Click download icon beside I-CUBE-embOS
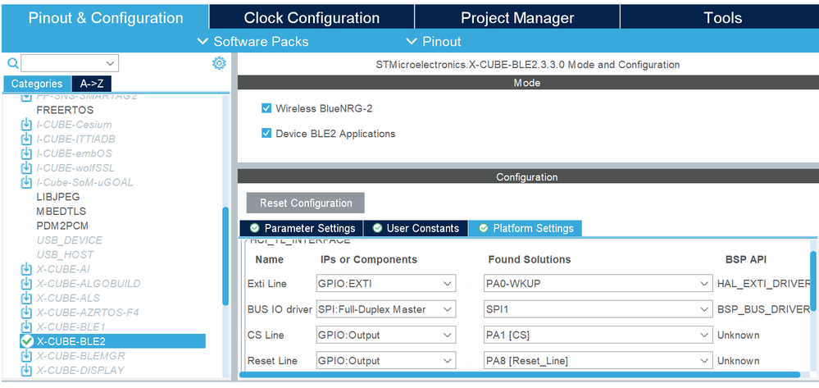The image size is (819, 388). [26, 153]
